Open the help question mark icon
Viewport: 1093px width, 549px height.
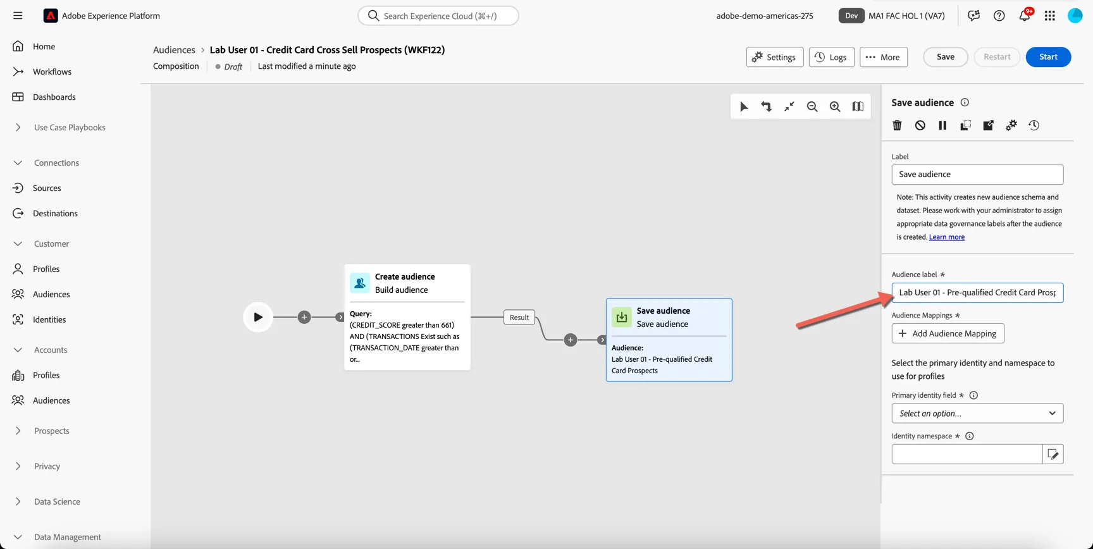[999, 16]
